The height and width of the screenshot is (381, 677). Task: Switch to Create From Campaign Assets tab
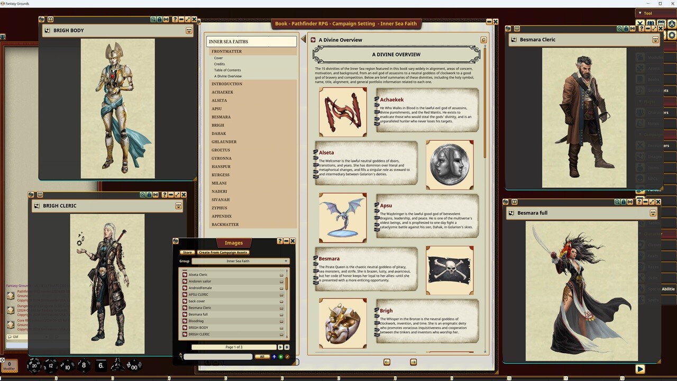(x=223, y=252)
